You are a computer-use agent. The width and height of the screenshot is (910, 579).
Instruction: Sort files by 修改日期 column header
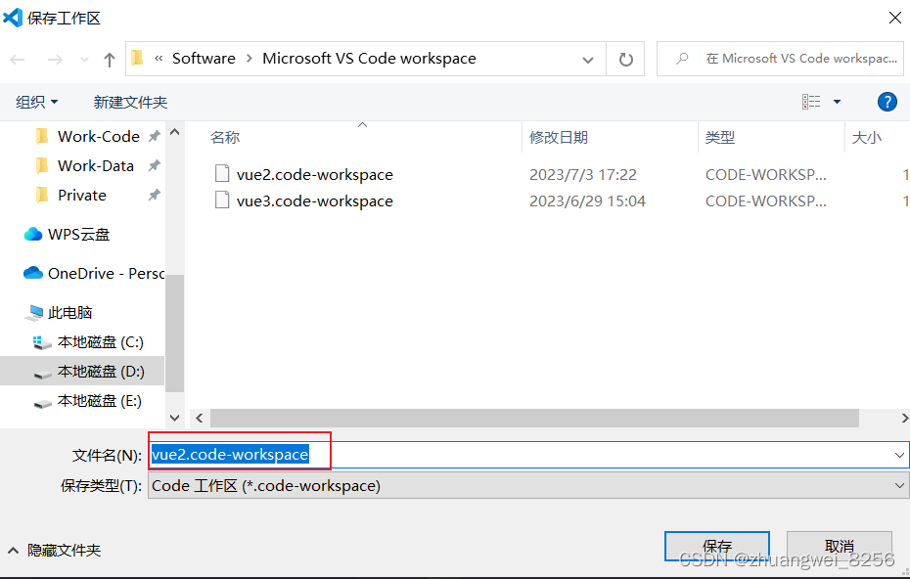pyautogui.click(x=559, y=138)
